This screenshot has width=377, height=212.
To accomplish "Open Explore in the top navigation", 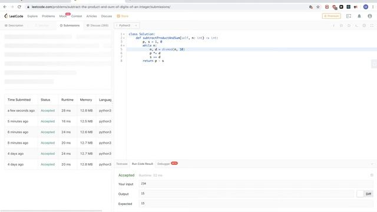I will pos(32,16).
